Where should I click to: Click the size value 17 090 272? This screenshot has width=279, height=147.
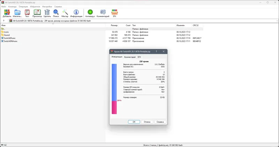pyautogui.click(x=113, y=38)
